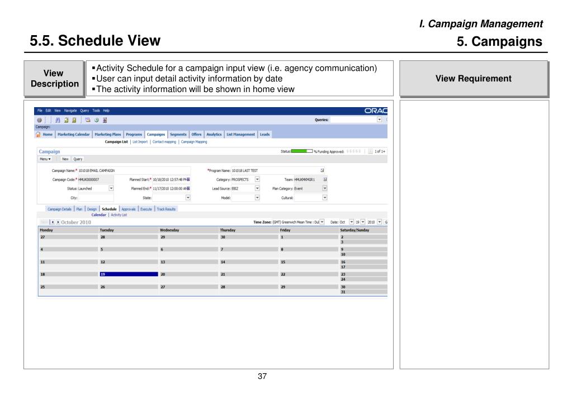Switch to Marketing Calendar tab
This screenshot has height=395, width=572.
click(73, 134)
